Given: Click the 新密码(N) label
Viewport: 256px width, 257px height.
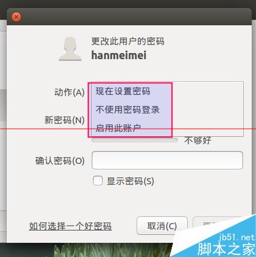Looking at the screenshot, I should (x=65, y=120).
